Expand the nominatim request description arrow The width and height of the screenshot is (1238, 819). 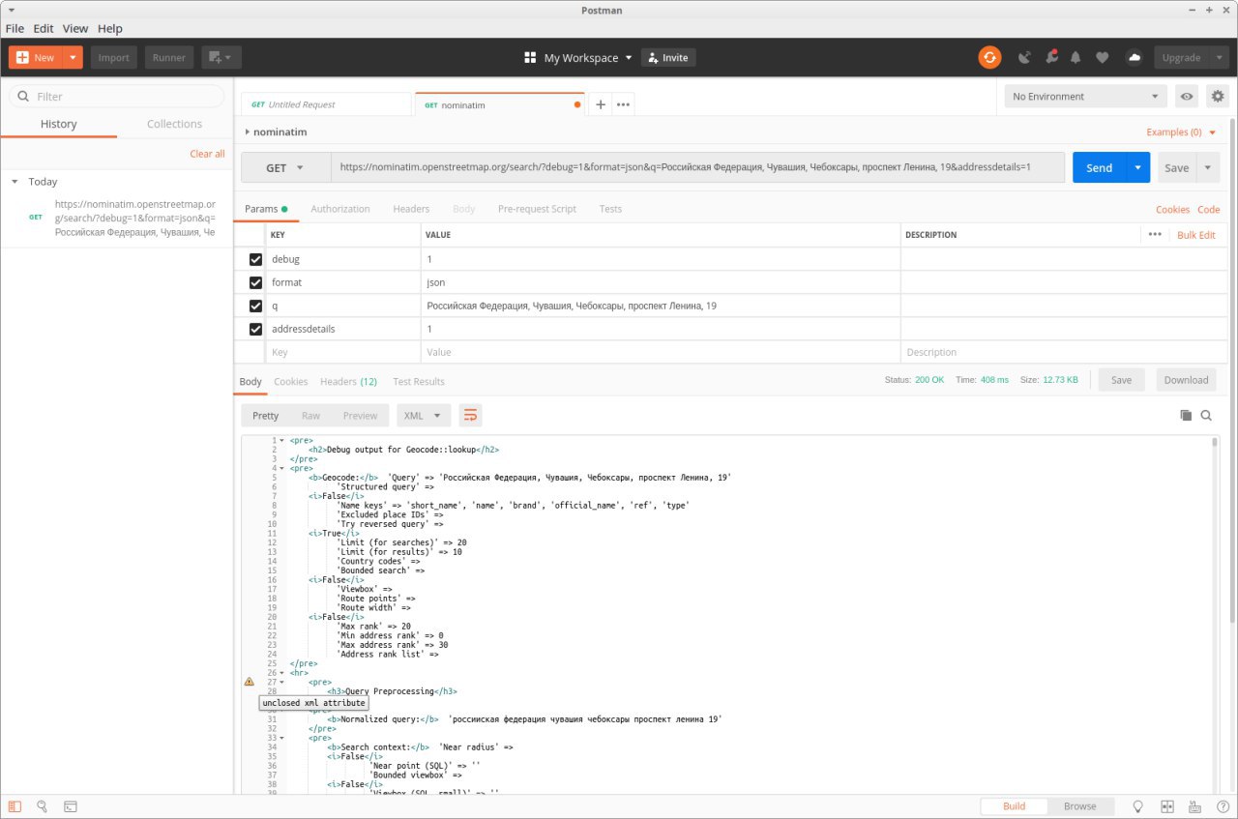coord(247,132)
